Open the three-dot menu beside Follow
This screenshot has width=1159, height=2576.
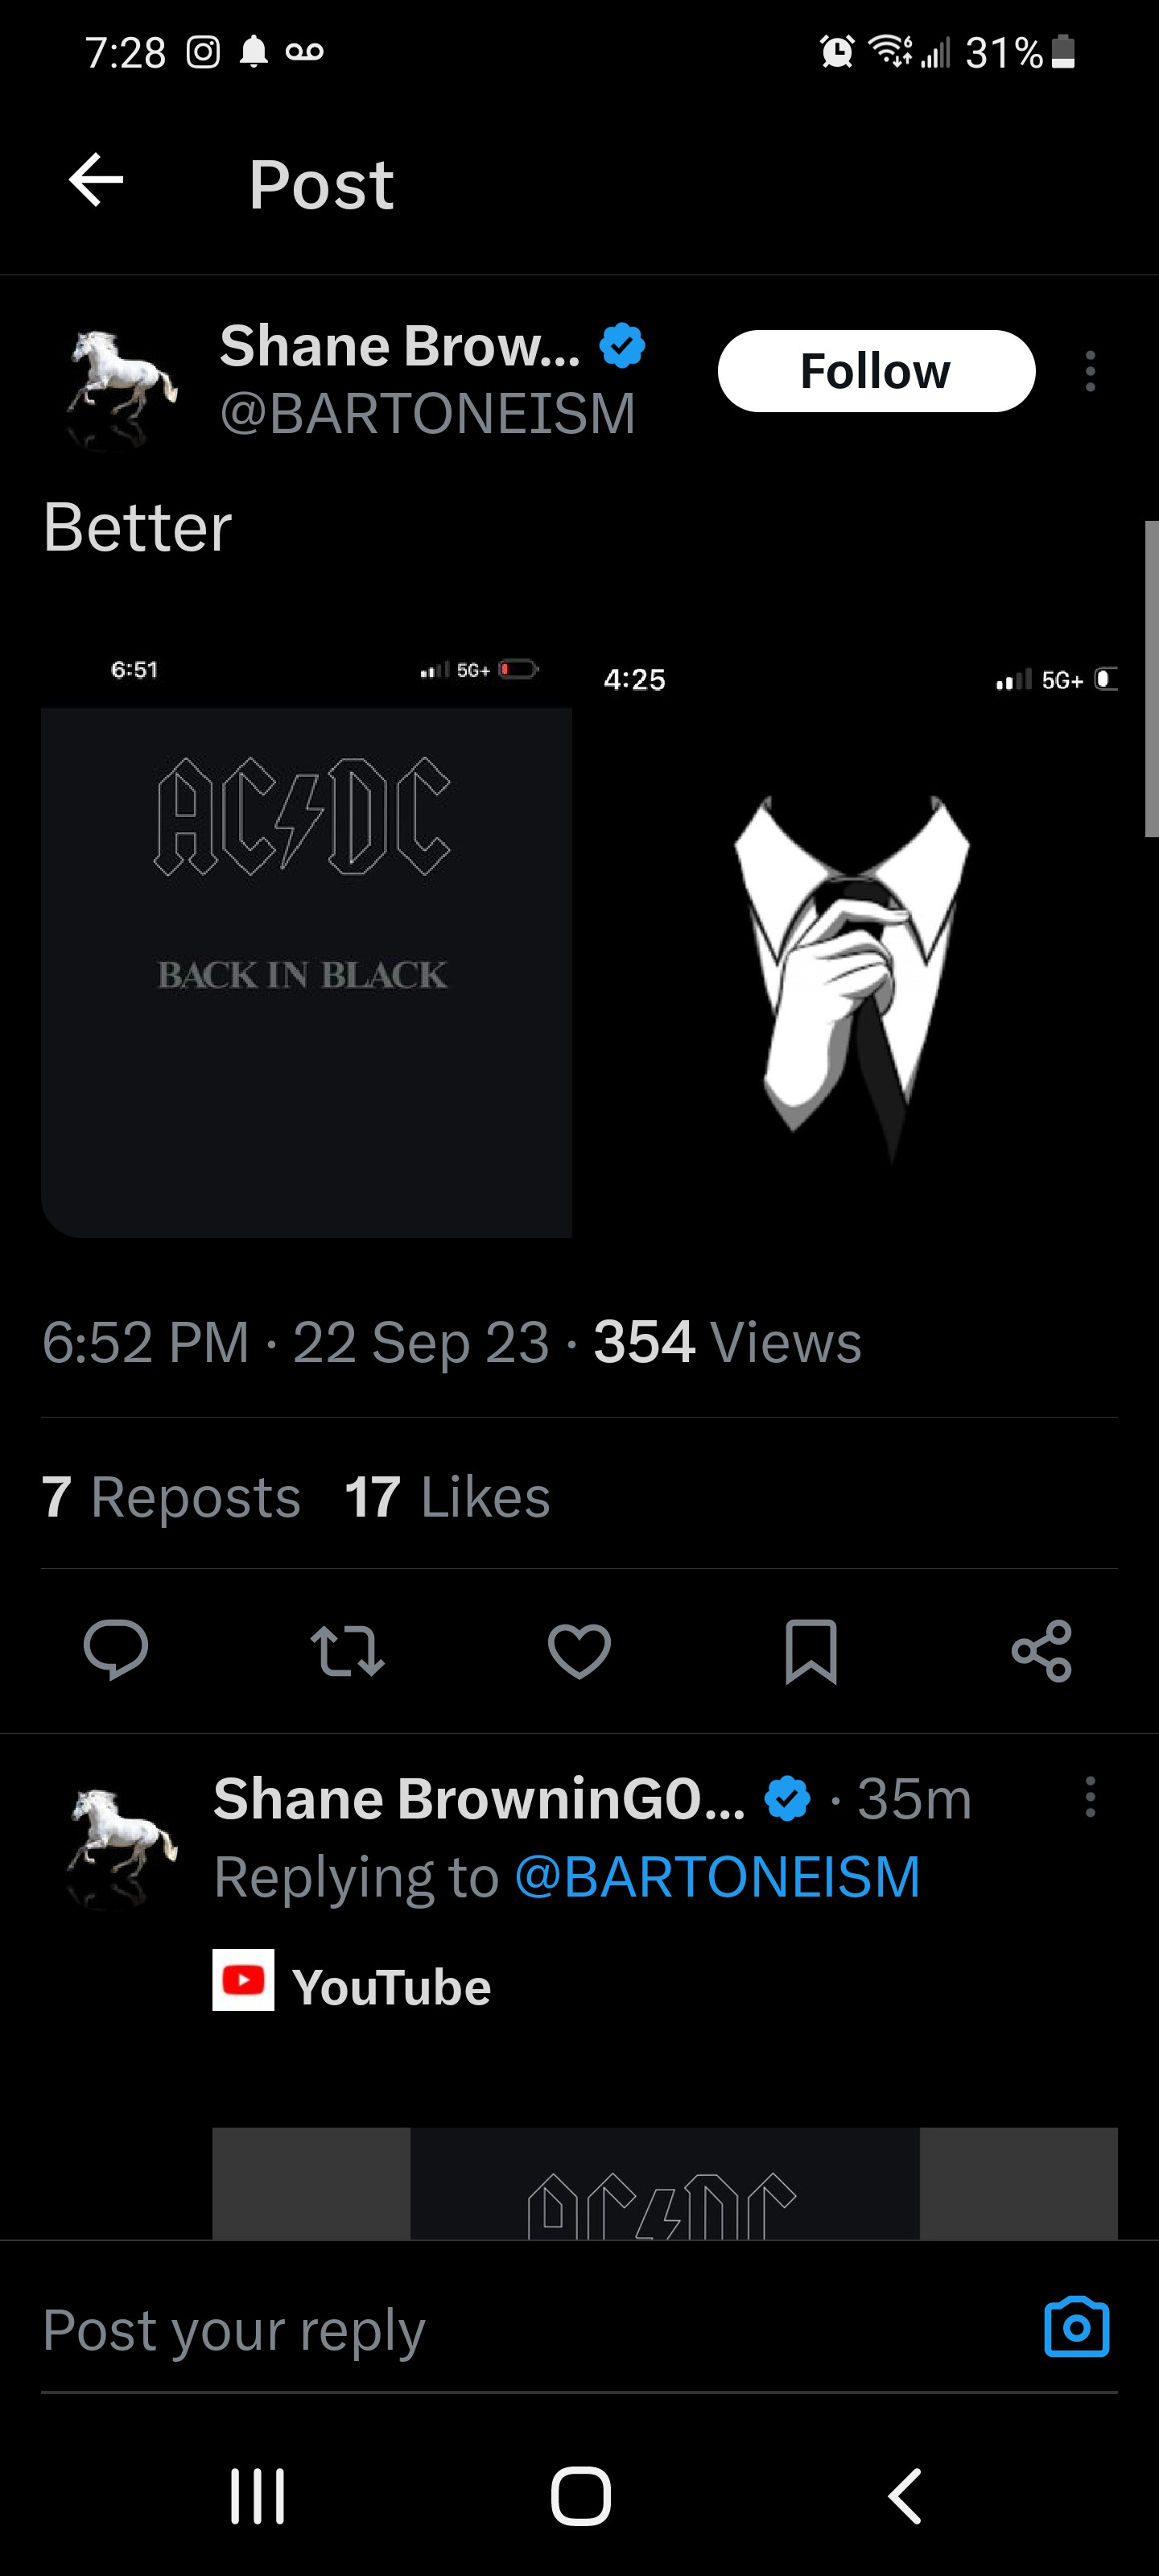(1090, 371)
